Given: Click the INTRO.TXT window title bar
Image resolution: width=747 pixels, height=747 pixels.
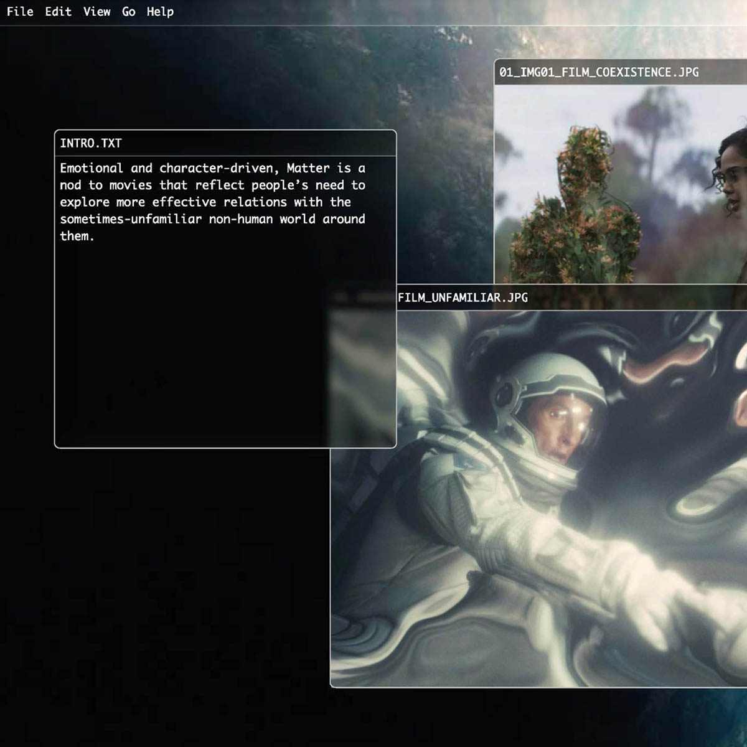Looking at the screenshot, I should (225, 143).
